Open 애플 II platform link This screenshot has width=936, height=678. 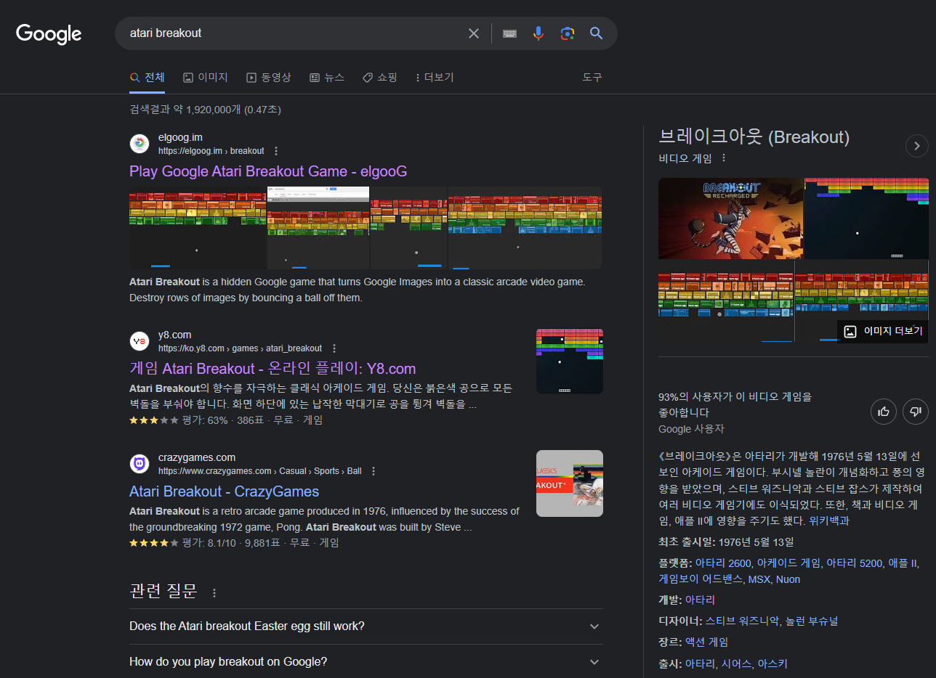tap(903, 563)
